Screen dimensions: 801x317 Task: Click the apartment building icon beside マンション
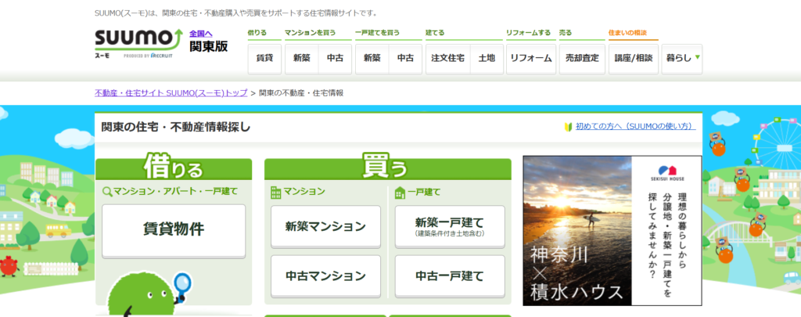click(x=275, y=192)
